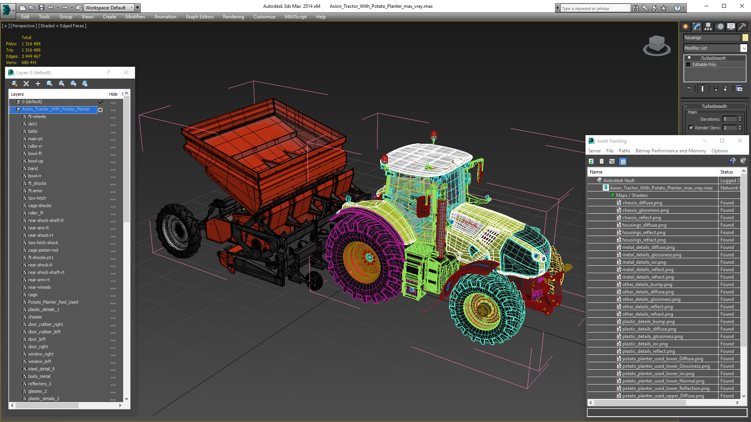The width and height of the screenshot is (751, 422).
Task: Click the Open File folder icon
Action: pos(32,7)
